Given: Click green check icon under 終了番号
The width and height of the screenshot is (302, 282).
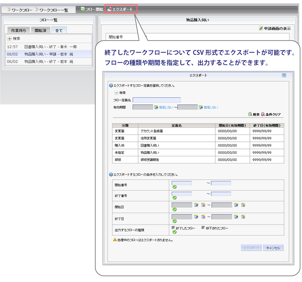Looking at the screenshot, I should [x=175, y=198].
